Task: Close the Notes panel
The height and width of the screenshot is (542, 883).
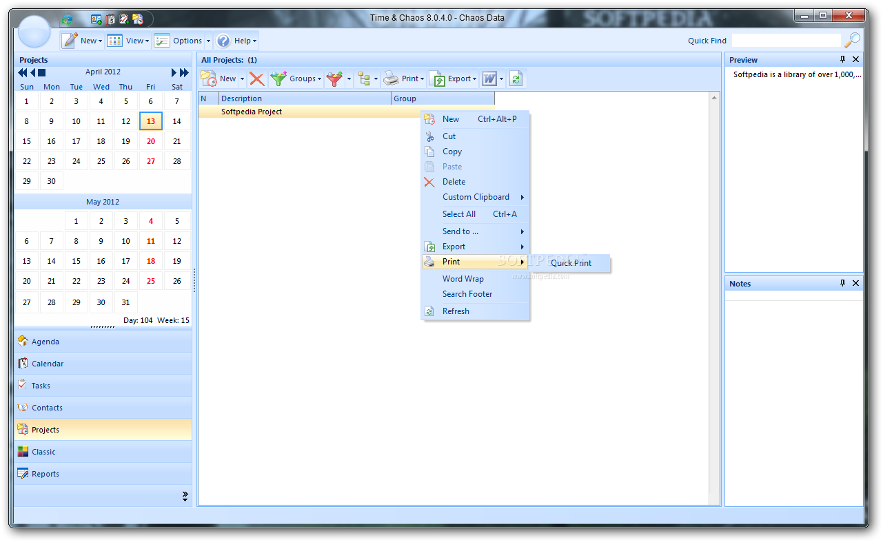Action: [856, 283]
